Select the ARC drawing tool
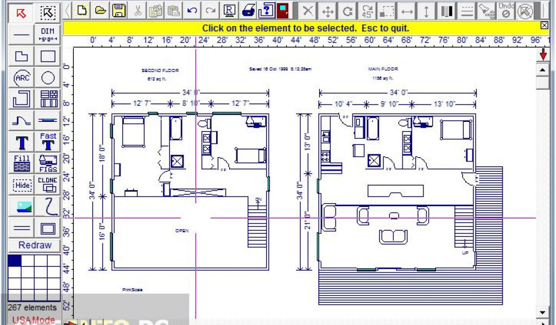The width and height of the screenshot is (556, 325). pyautogui.click(x=22, y=77)
